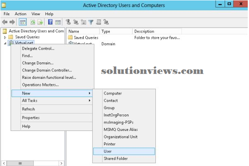Maximize the Active Directory window
Viewport: 249px width, 166px height.
tap(229, 4)
